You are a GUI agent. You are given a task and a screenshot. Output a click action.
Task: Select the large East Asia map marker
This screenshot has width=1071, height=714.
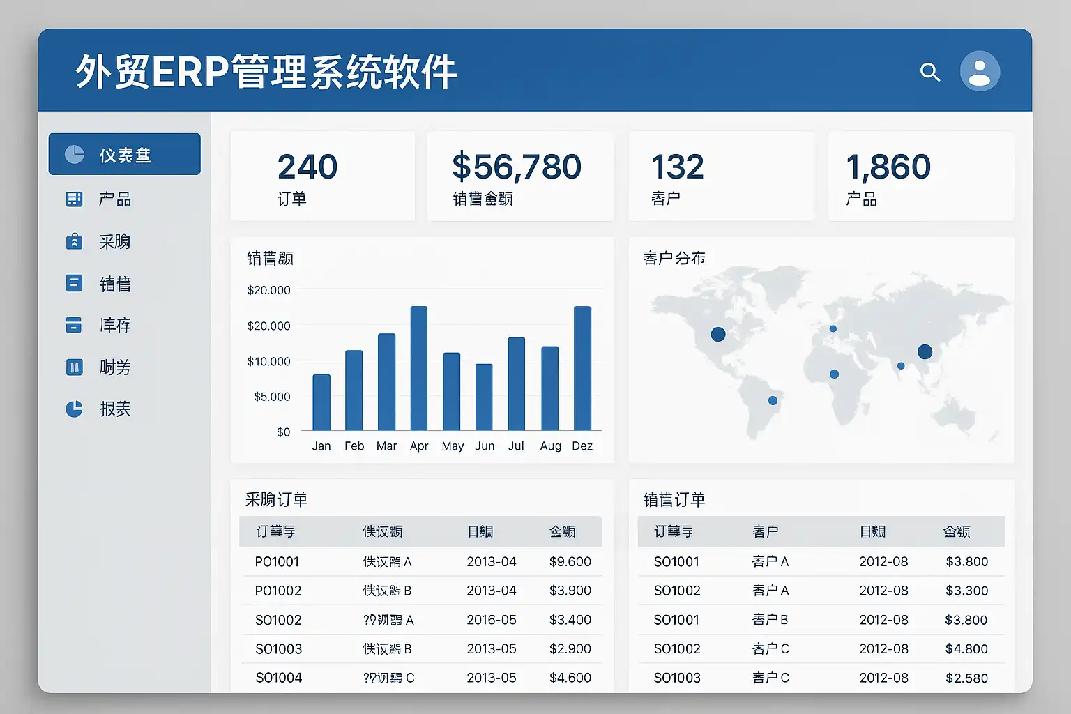coord(925,351)
